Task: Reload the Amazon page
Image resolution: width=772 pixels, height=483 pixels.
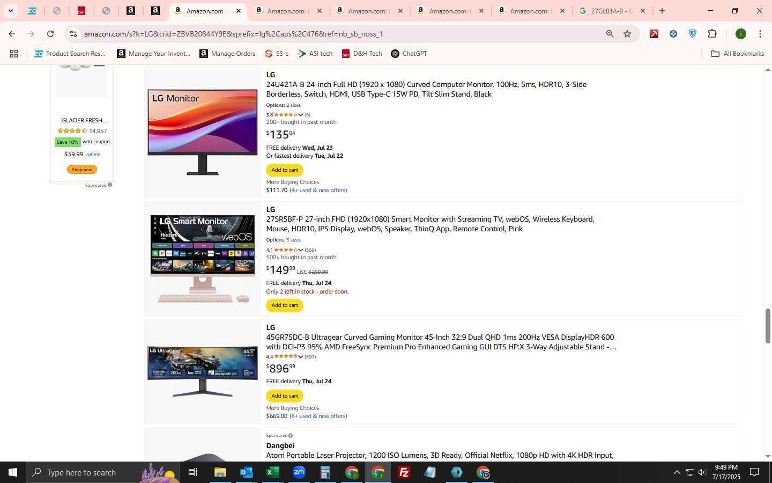Action: tap(50, 34)
